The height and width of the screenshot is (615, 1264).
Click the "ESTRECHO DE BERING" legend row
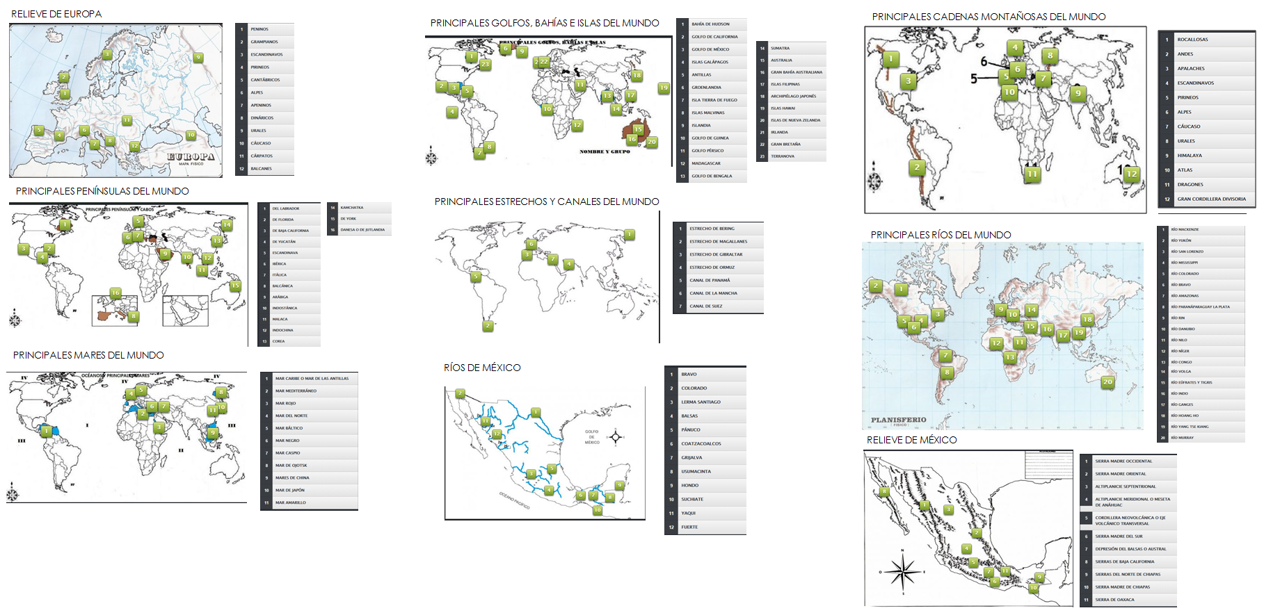click(719, 229)
